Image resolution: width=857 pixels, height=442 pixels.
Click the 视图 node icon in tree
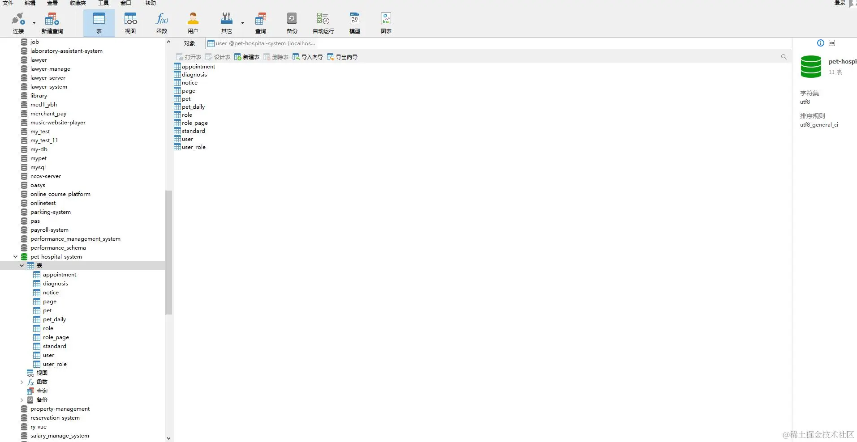point(30,373)
